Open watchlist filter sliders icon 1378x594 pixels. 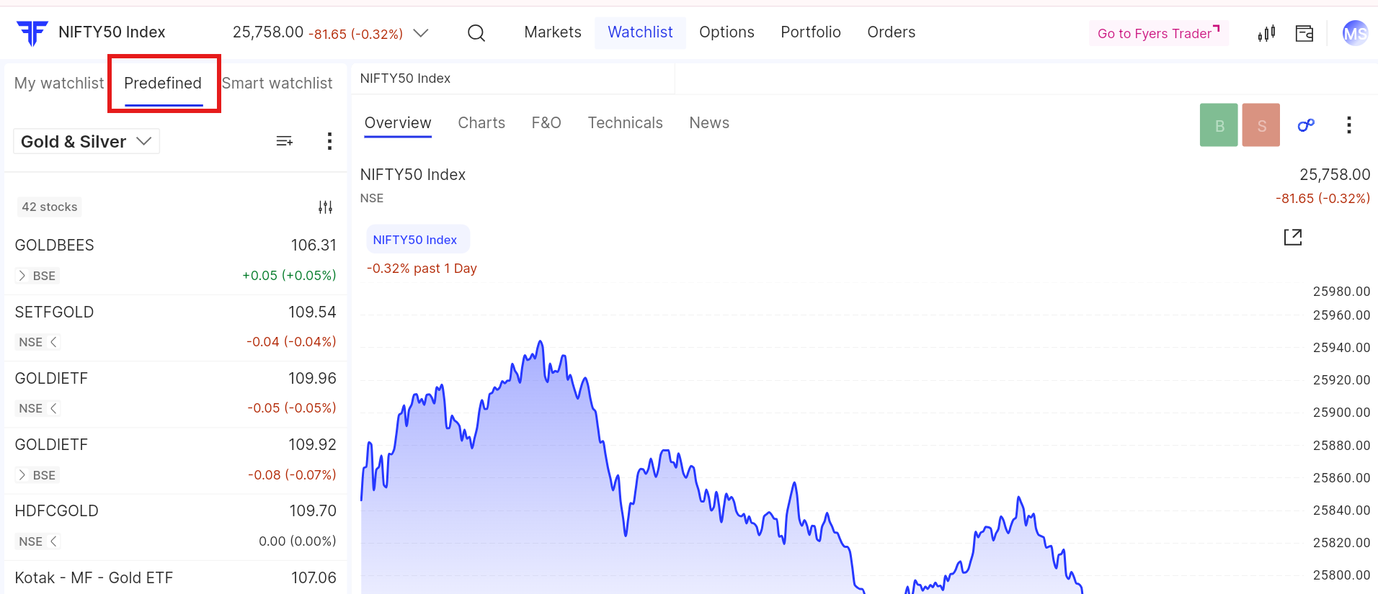click(325, 207)
